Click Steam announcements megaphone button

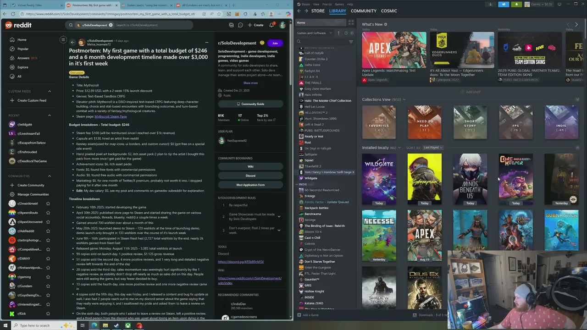click(504, 4)
